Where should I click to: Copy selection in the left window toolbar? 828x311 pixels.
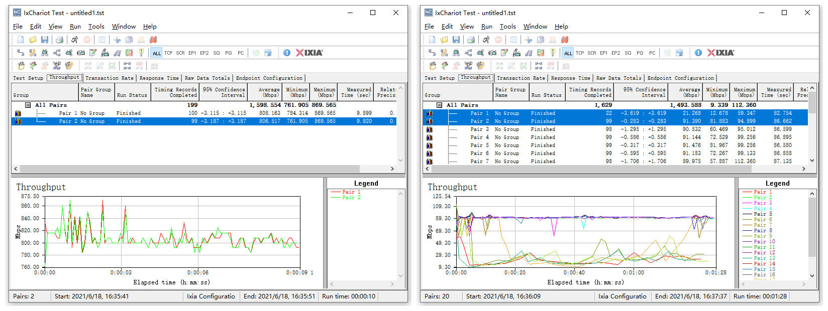tap(129, 40)
